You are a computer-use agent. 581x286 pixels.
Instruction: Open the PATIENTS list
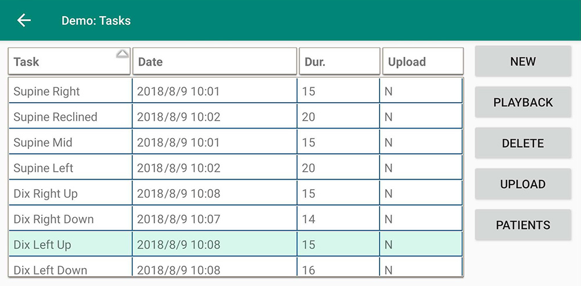click(x=523, y=225)
